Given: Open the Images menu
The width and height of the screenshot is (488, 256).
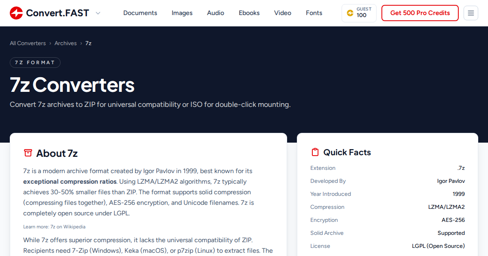Looking at the screenshot, I should (x=182, y=13).
